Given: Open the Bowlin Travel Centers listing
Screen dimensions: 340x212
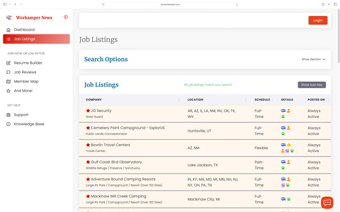Looking at the screenshot, I should click(x=110, y=145).
